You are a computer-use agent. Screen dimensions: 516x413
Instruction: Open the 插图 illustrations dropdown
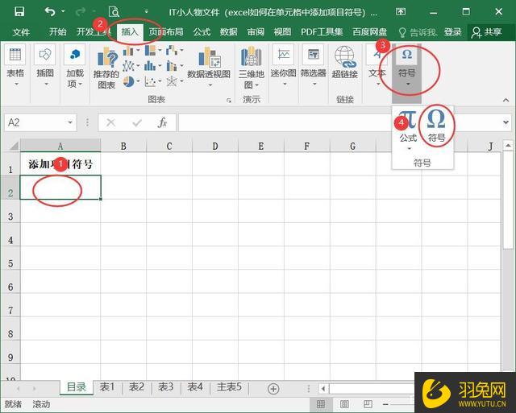pos(45,68)
